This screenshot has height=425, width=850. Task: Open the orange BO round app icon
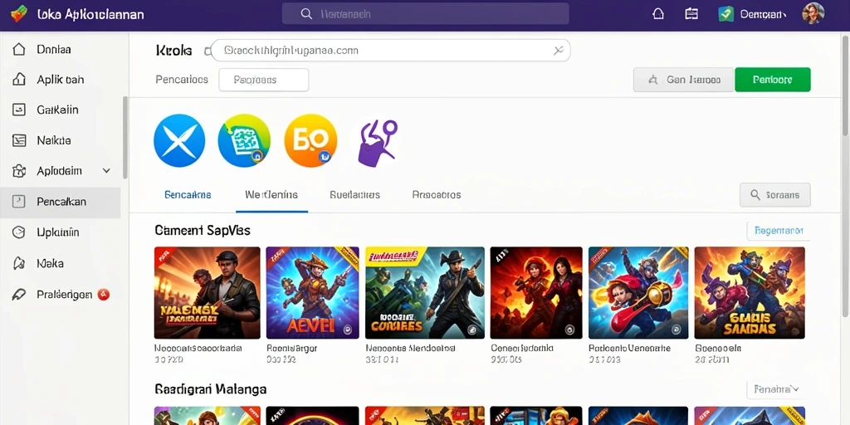click(310, 140)
